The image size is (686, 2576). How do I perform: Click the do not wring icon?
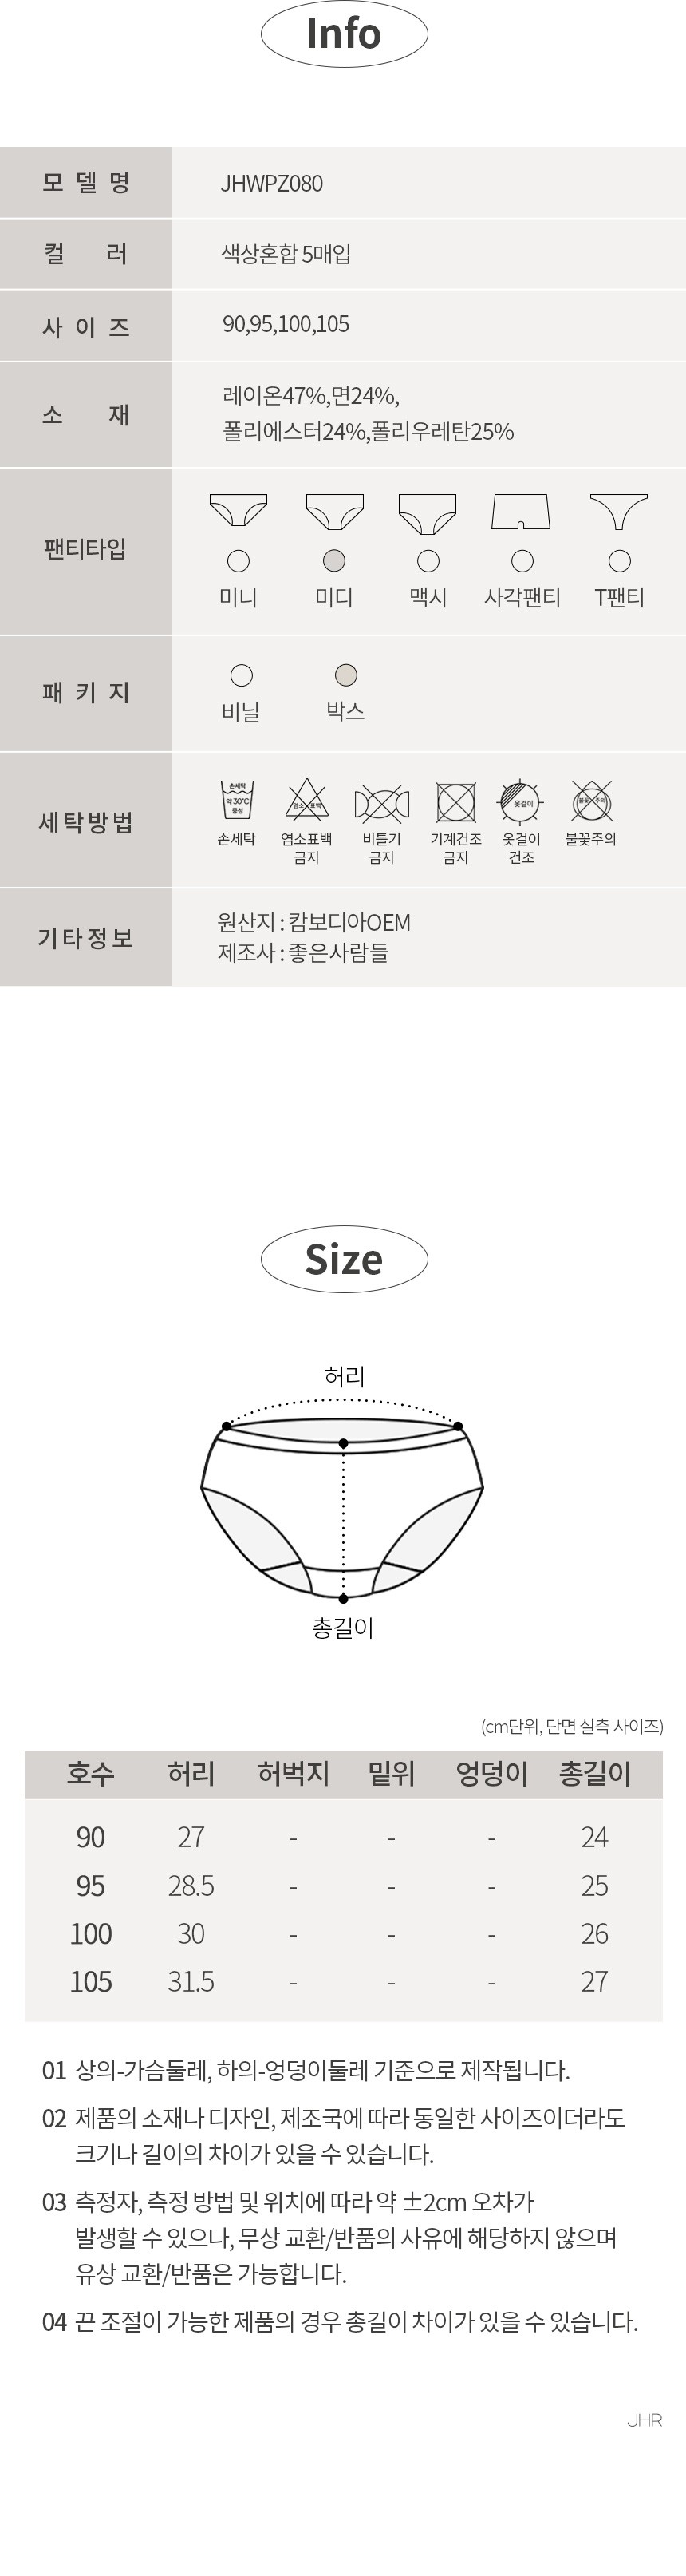pyautogui.click(x=381, y=803)
